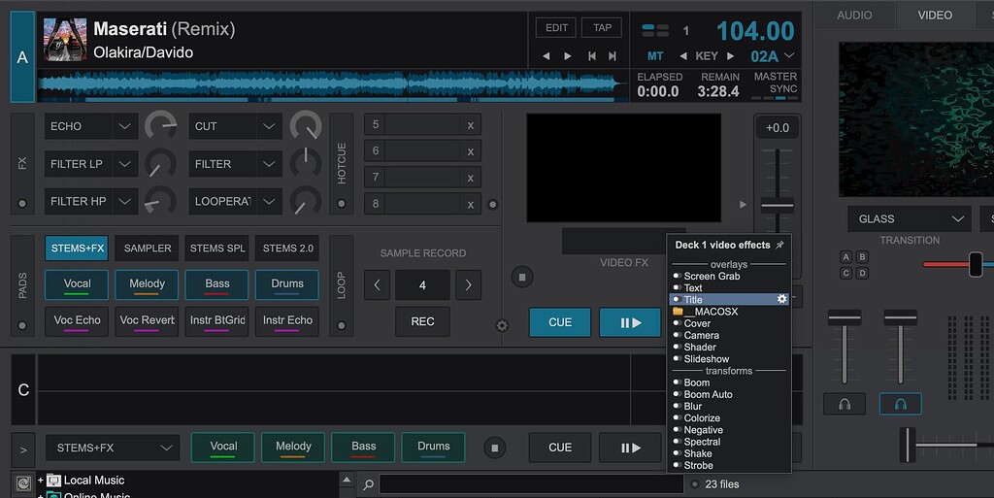This screenshot has width=994, height=498.
Task: Select video deck D button
Action: tap(862, 273)
